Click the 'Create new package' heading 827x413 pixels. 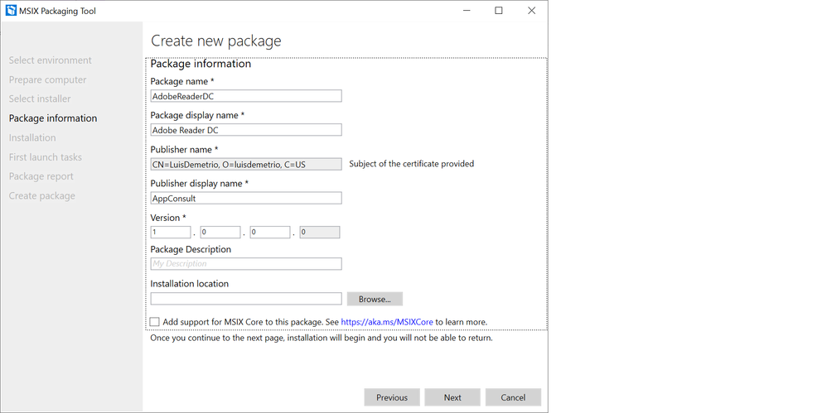tap(216, 41)
